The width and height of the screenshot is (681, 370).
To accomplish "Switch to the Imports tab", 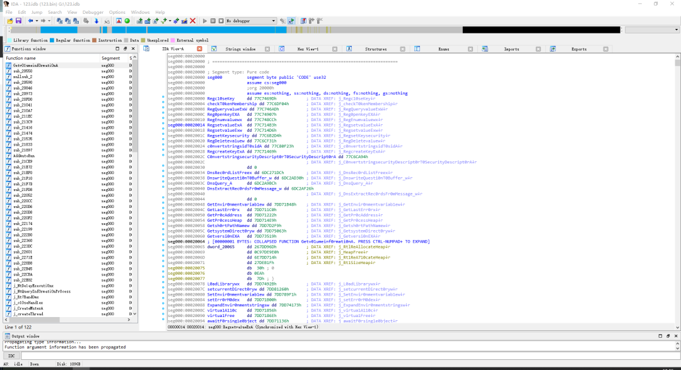I will [511, 49].
